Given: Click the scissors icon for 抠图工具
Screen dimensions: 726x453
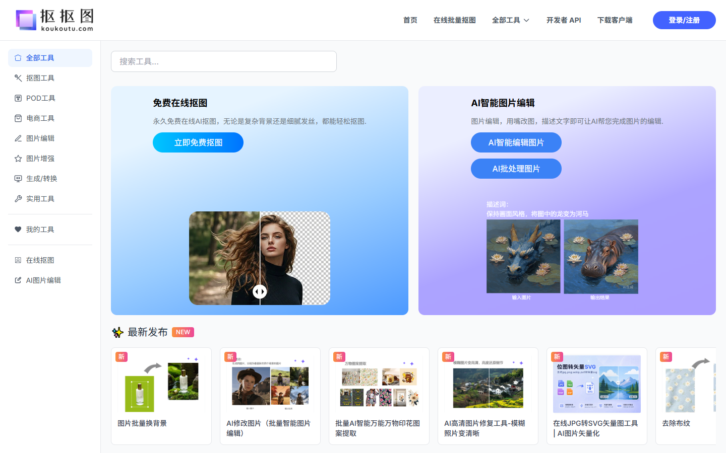Looking at the screenshot, I should click(18, 78).
